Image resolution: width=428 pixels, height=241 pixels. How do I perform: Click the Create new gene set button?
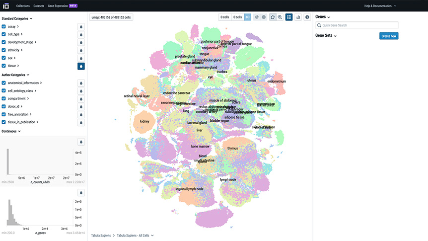coord(389,36)
